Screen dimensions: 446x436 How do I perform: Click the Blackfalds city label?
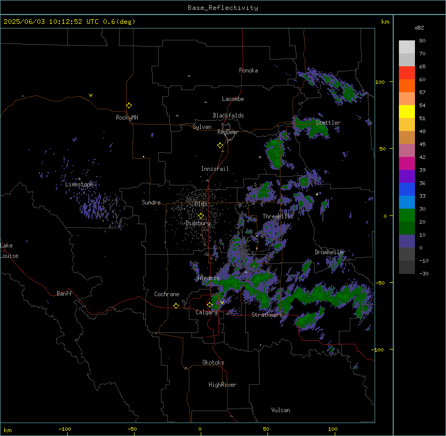click(228, 115)
